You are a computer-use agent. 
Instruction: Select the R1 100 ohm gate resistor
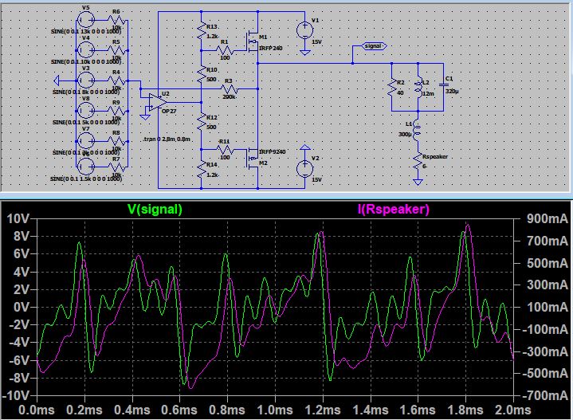coord(225,50)
